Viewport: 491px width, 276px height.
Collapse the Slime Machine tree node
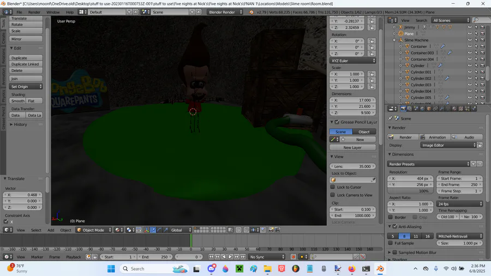394,40
